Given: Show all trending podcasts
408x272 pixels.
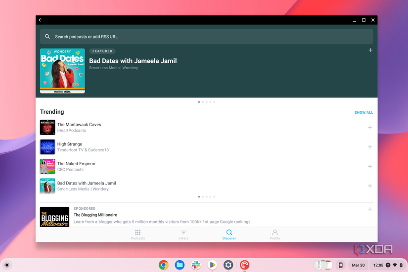Looking at the screenshot, I should point(363,112).
